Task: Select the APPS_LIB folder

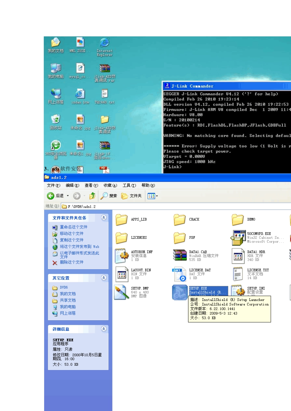Action: coord(131,220)
